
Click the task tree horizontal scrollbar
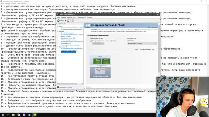68,84
